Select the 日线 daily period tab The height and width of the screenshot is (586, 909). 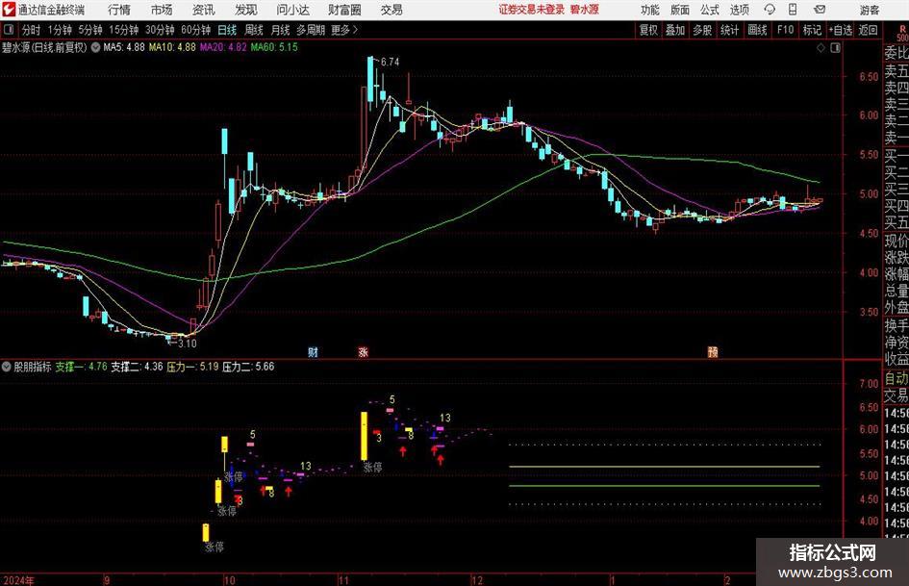[227, 30]
